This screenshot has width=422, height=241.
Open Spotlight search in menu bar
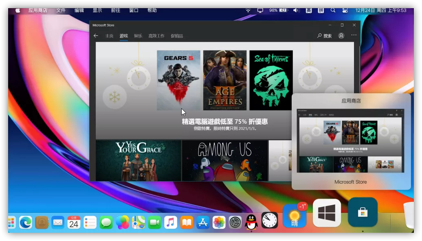[x=333, y=10]
